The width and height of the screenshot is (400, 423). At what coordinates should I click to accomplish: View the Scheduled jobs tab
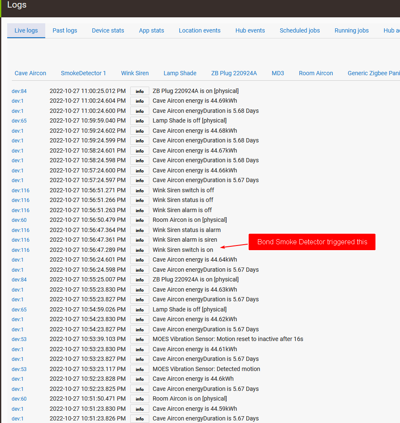(x=299, y=30)
